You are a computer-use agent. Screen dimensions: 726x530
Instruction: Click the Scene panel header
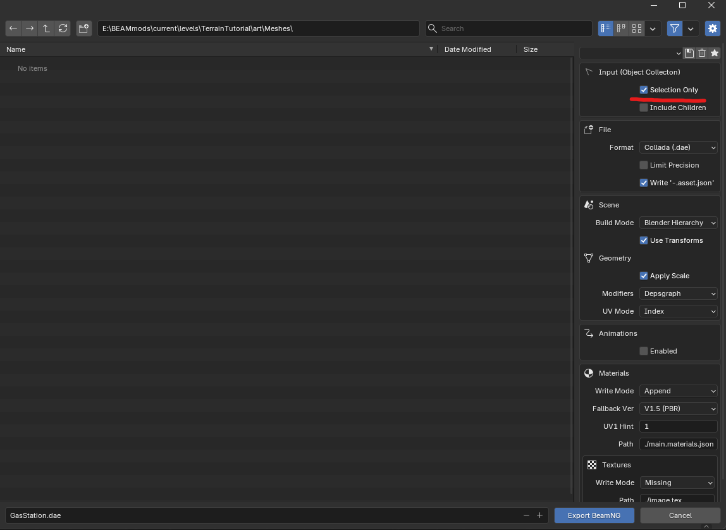650,205
